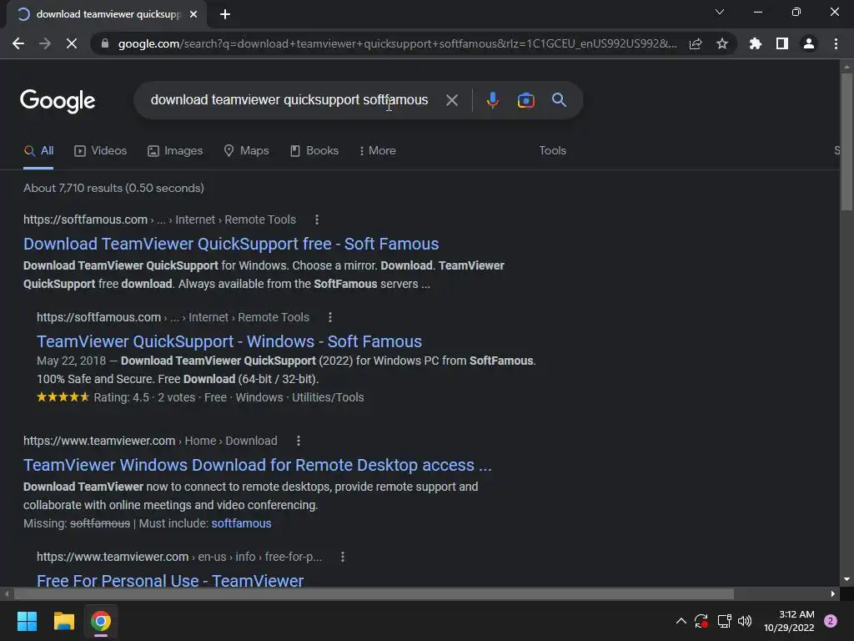The image size is (854, 641).
Task: Edit the Google search query field
Action: click(289, 100)
